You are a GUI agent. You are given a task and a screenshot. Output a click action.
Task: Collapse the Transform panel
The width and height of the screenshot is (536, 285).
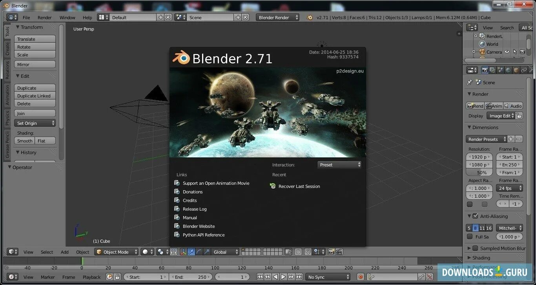pyautogui.click(x=18, y=27)
